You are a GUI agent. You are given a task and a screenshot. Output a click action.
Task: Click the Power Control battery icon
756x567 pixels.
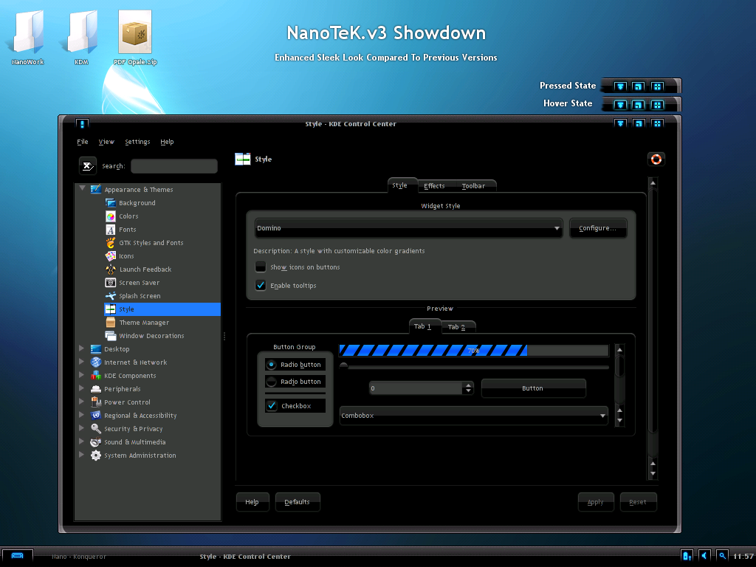pyautogui.click(x=95, y=402)
